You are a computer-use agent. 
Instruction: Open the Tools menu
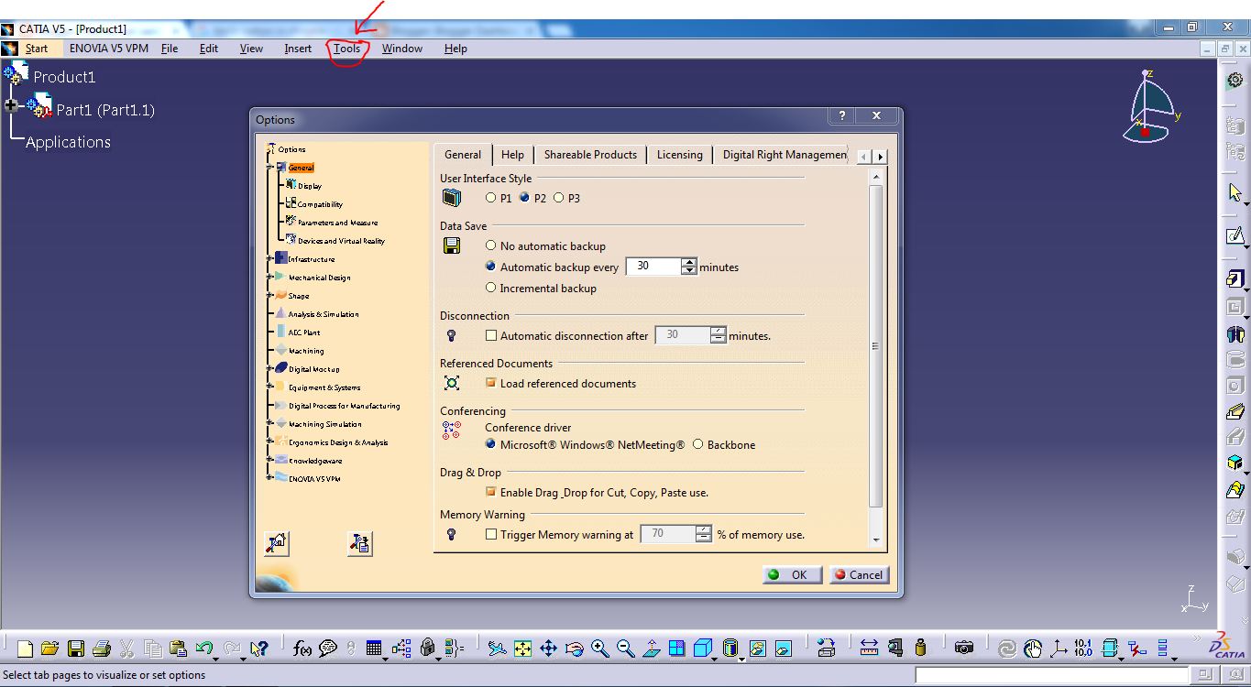[x=346, y=49]
